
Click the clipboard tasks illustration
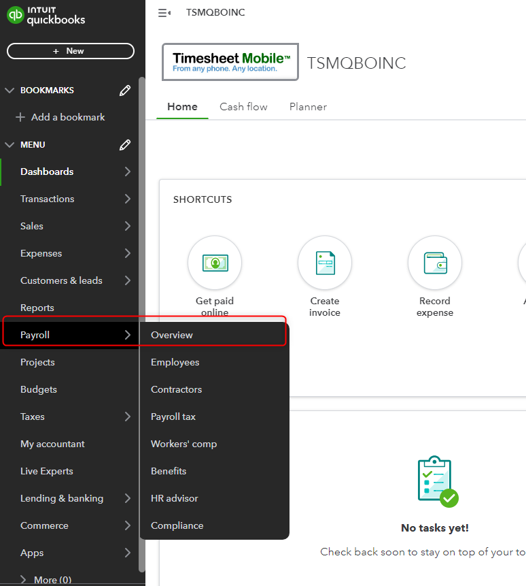[438, 482]
